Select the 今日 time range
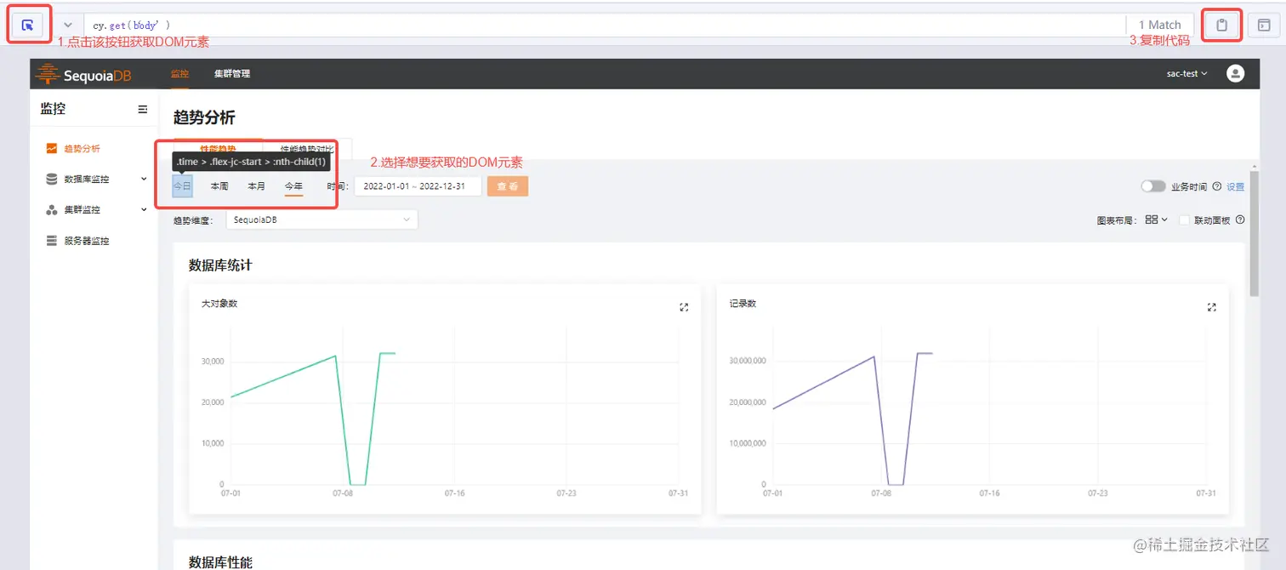 click(x=182, y=186)
